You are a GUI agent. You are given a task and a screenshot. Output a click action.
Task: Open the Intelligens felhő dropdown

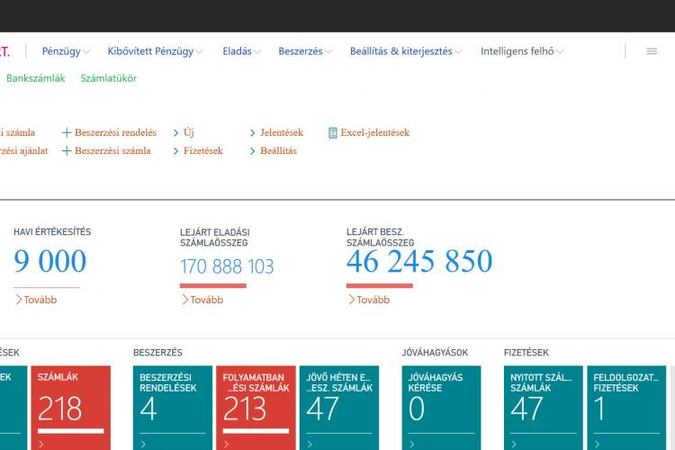point(522,51)
